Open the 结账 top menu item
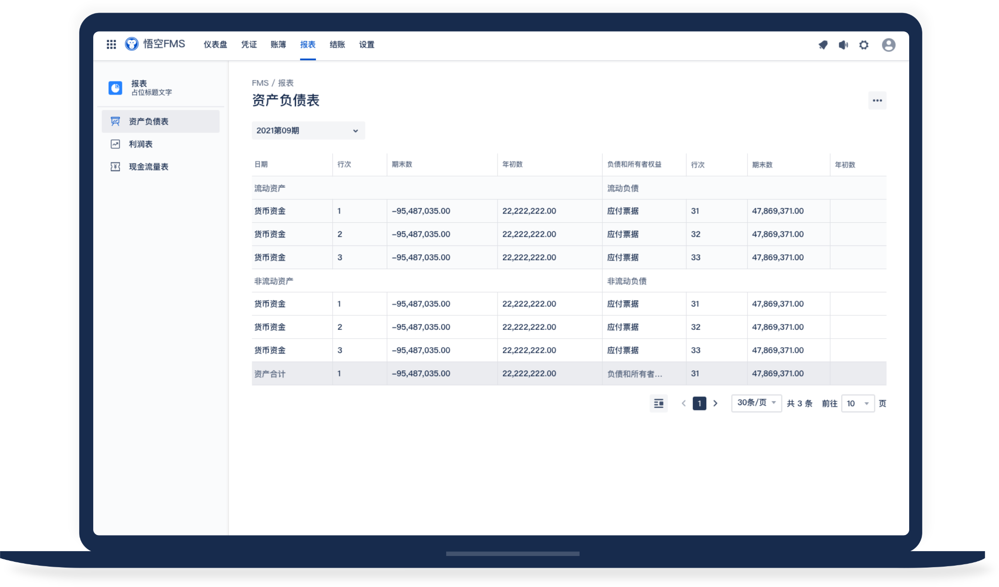 [337, 45]
